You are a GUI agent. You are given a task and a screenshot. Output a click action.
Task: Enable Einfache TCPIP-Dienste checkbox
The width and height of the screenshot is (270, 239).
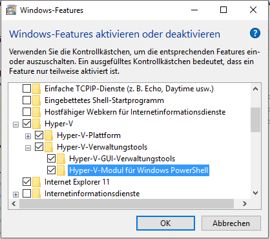pos(26,89)
